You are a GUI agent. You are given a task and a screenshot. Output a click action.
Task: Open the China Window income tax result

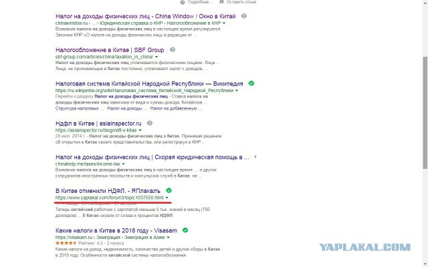pyautogui.click(x=146, y=16)
